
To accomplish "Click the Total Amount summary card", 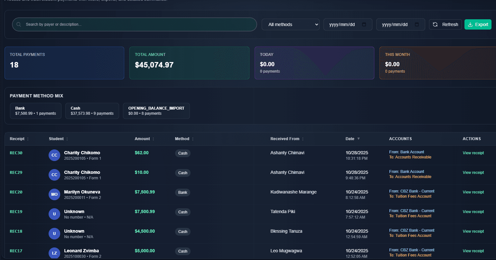I will pos(189,63).
